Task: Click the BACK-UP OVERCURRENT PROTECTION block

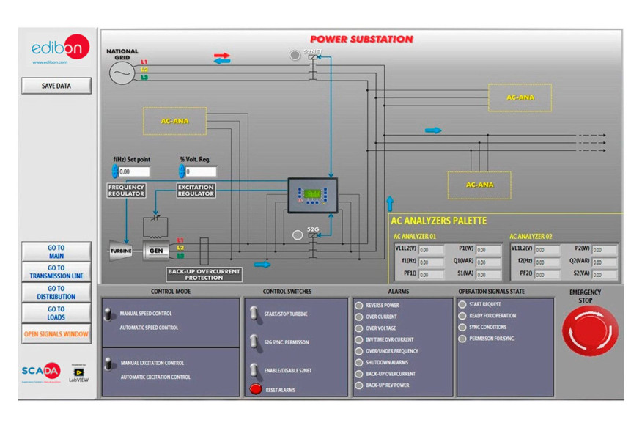Action: 203,273
